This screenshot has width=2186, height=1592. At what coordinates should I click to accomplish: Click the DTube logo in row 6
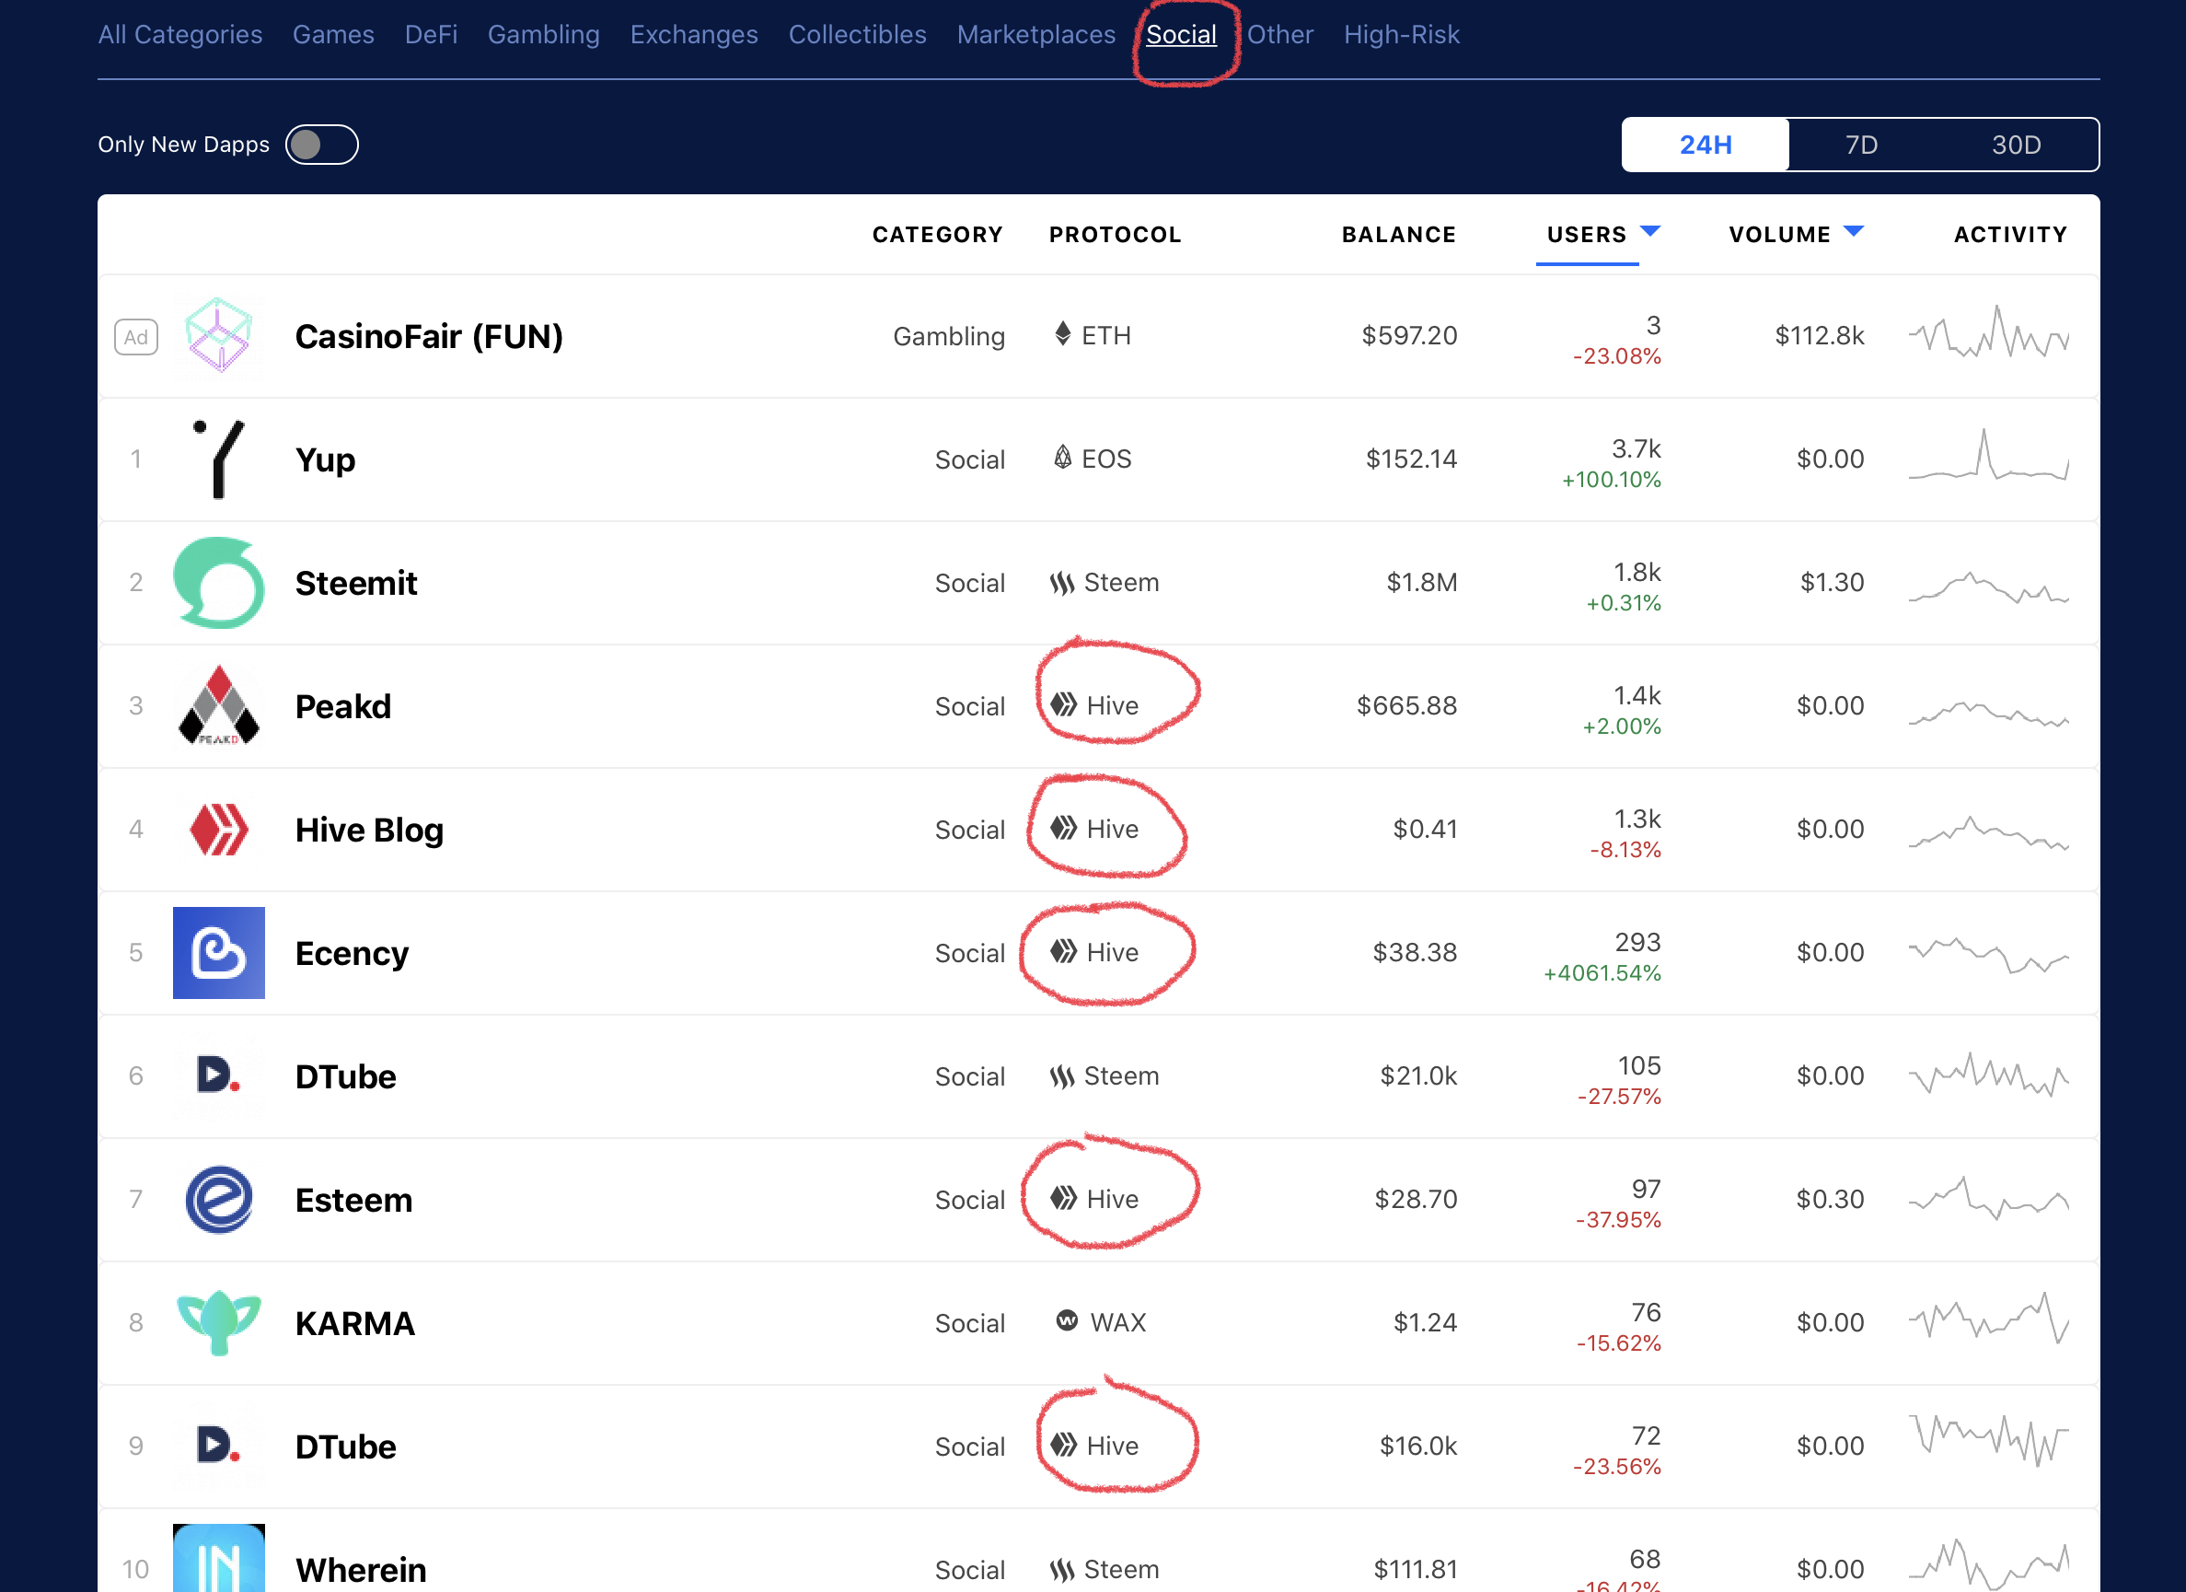(219, 1076)
